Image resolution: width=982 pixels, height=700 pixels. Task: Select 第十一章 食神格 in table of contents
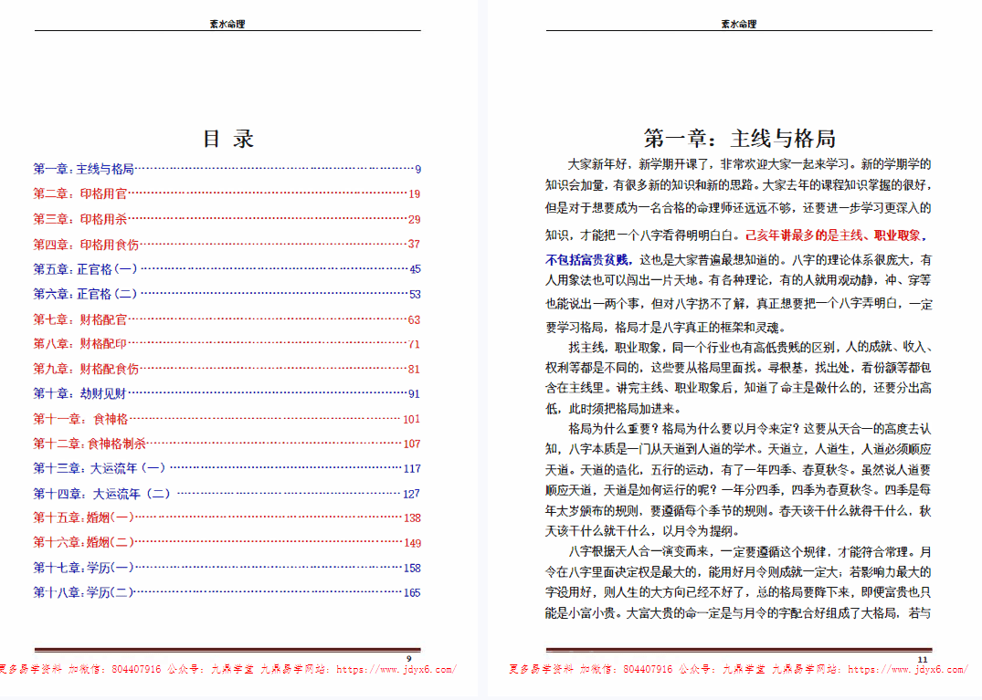pos(80,419)
